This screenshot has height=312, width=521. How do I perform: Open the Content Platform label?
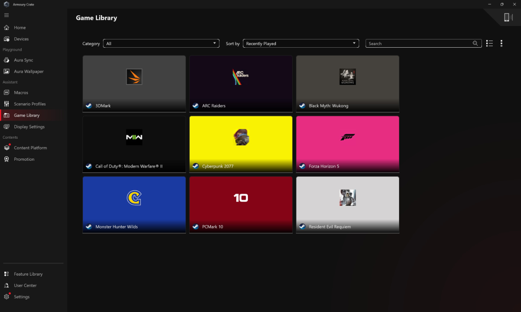click(30, 148)
